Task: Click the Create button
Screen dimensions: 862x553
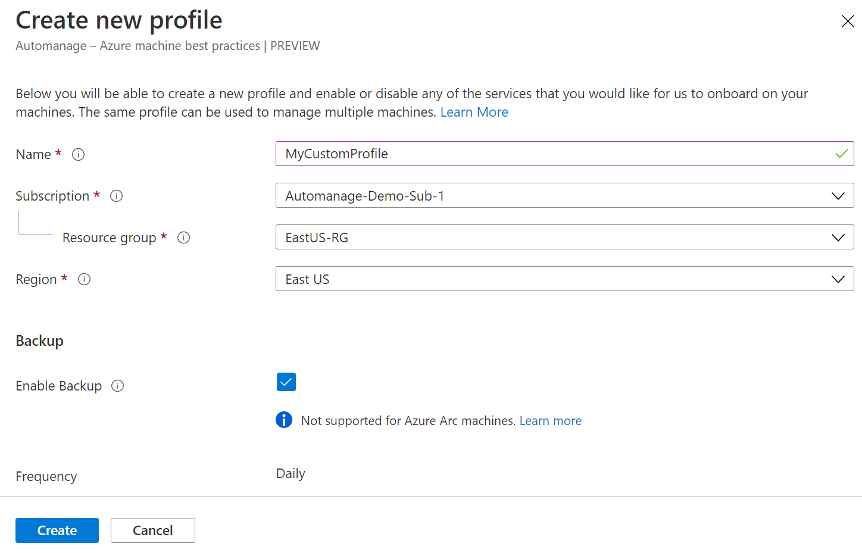Action: (57, 530)
